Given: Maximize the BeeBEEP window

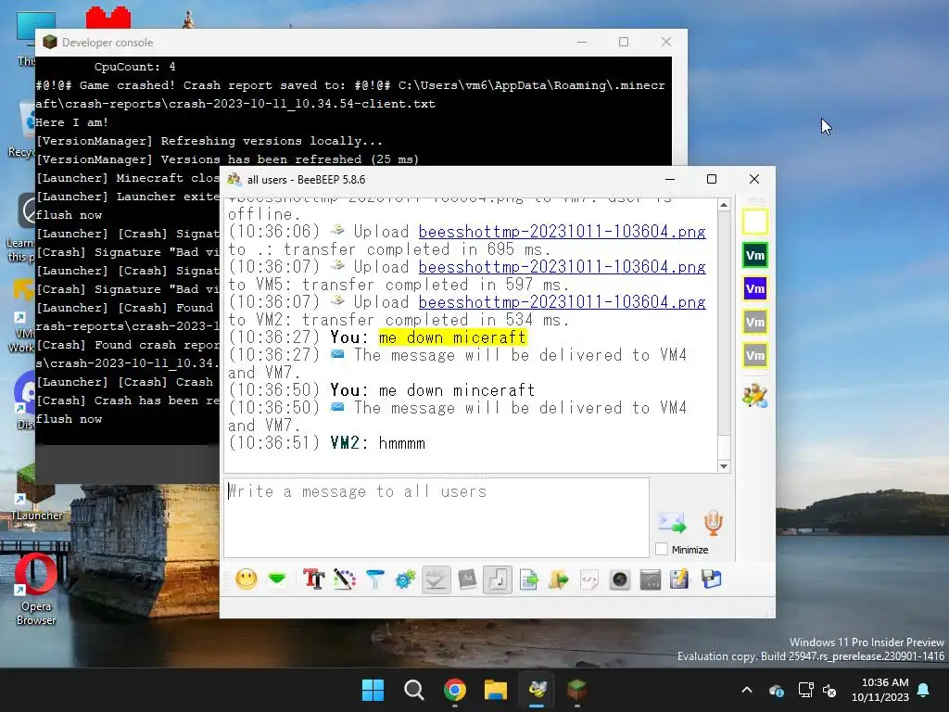Looking at the screenshot, I should coord(712,179).
